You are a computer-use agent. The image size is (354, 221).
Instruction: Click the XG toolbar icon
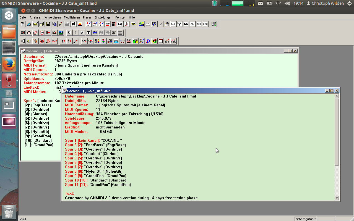click(192, 24)
